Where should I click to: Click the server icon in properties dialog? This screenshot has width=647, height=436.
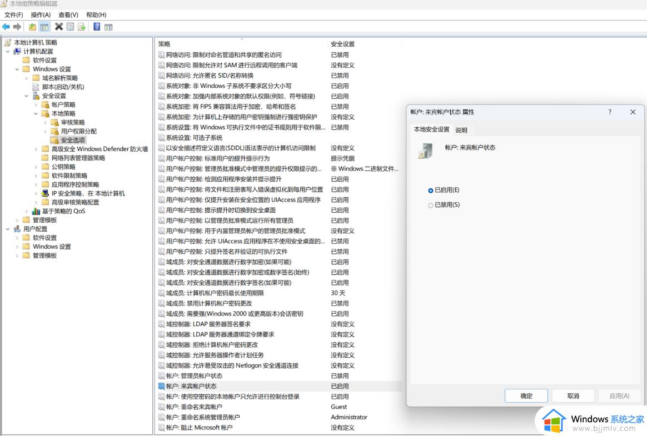425,151
